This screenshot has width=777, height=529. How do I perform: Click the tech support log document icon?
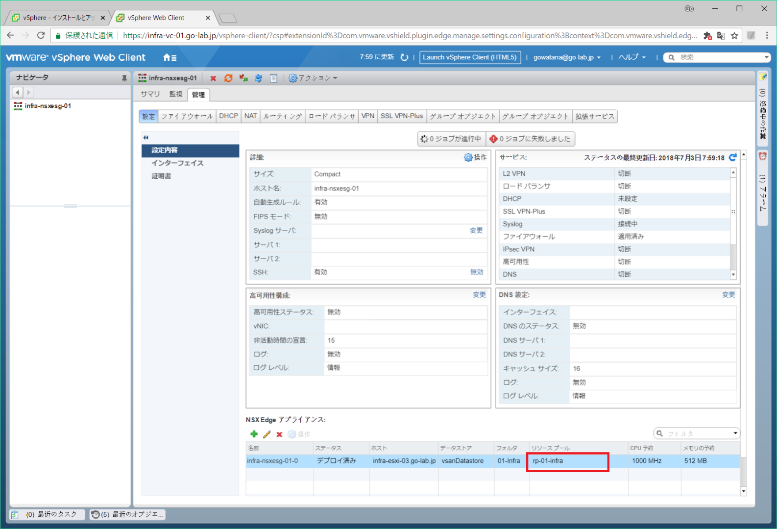[273, 78]
